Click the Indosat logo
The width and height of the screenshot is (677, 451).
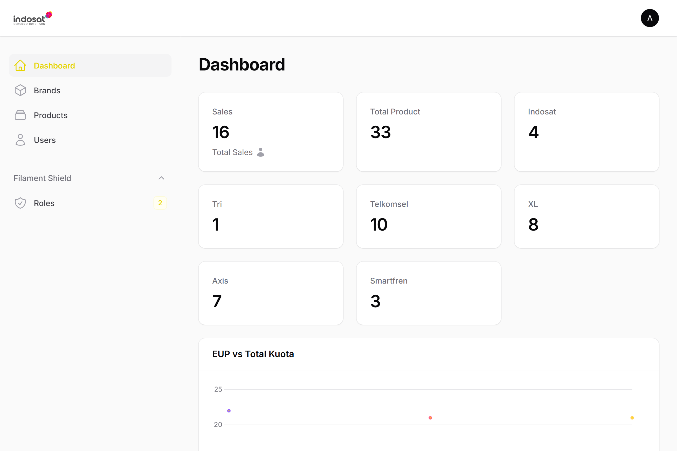tap(32, 18)
